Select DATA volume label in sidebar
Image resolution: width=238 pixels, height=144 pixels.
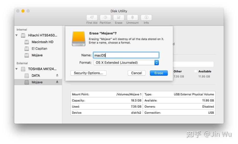[36, 75]
